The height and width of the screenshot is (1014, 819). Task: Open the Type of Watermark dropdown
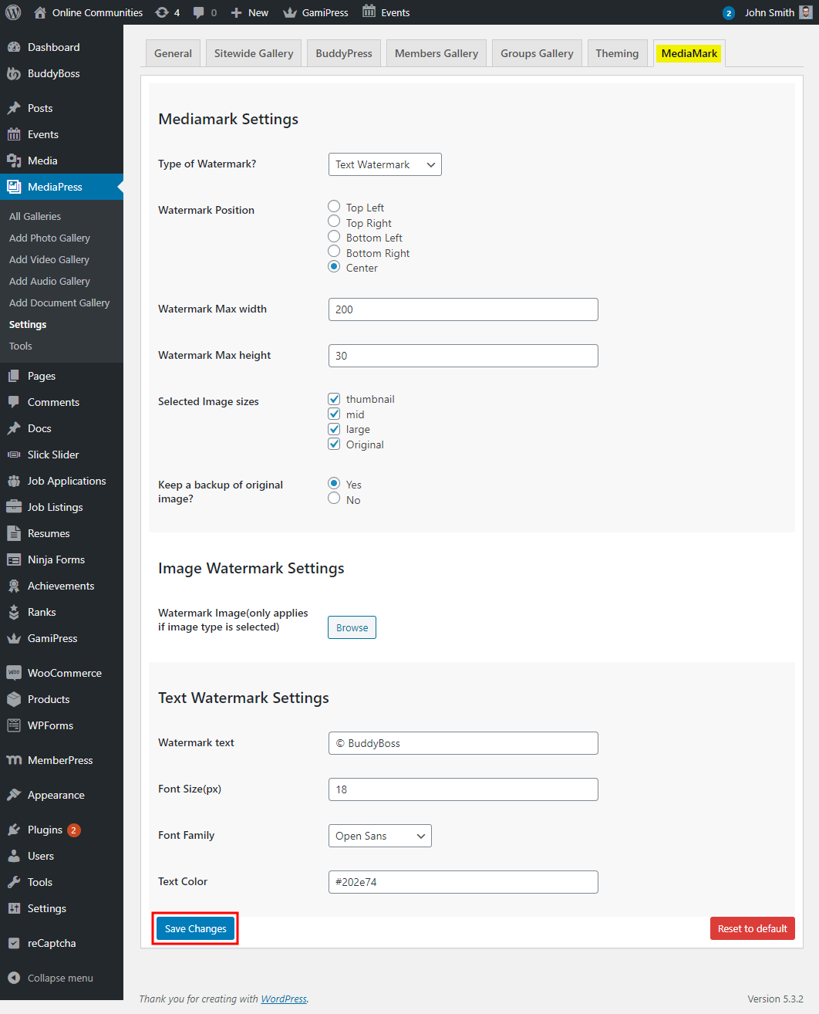384,164
